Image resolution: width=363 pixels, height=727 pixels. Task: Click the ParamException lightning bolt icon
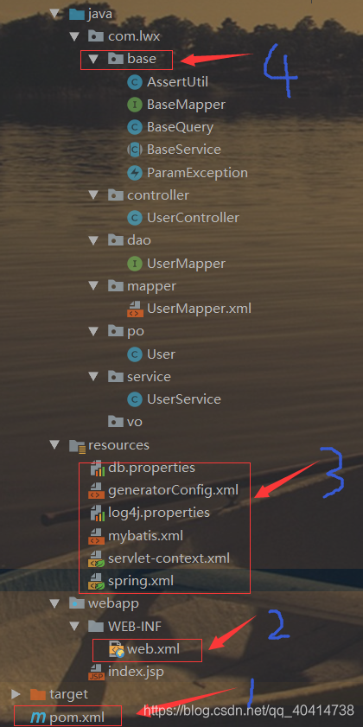[x=135, y=174]
